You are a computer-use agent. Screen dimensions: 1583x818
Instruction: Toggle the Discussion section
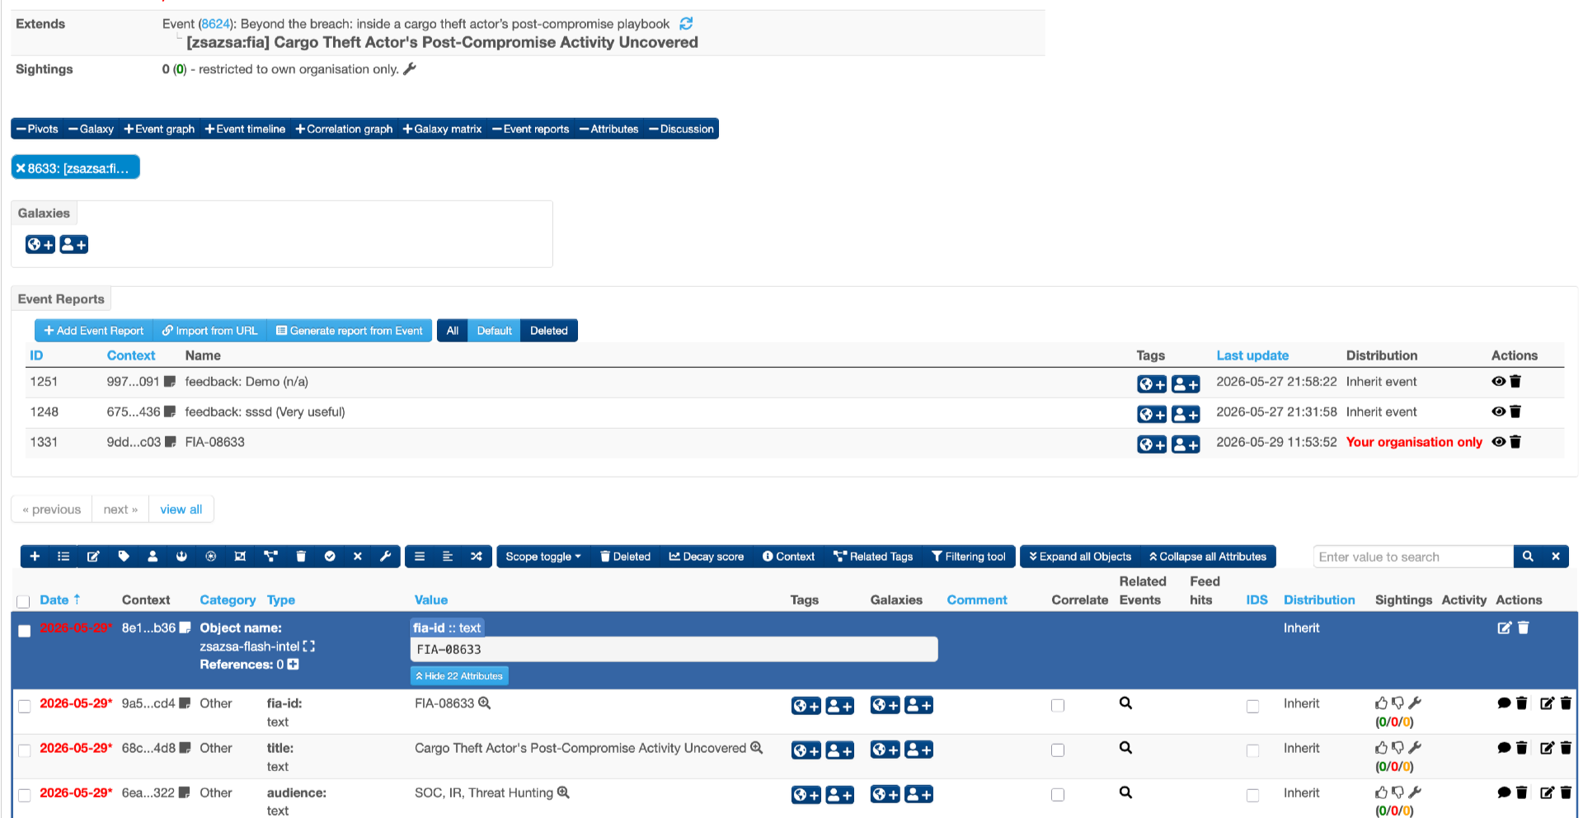[681, 129]
